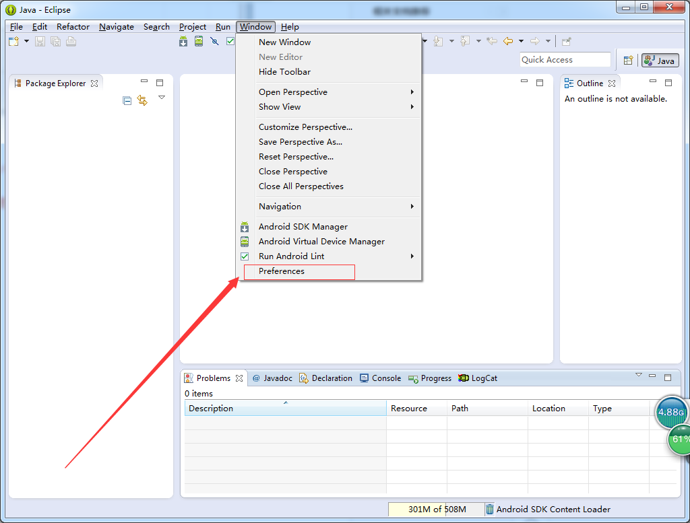Switch to the Javadoc tab

[x=272, y=378]
